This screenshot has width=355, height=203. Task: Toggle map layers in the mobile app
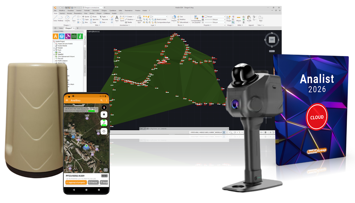pyautogui.click(x=104, y=114)
